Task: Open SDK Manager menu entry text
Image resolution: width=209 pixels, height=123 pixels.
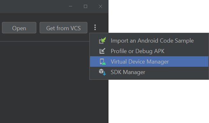Action: coord(128,72)
